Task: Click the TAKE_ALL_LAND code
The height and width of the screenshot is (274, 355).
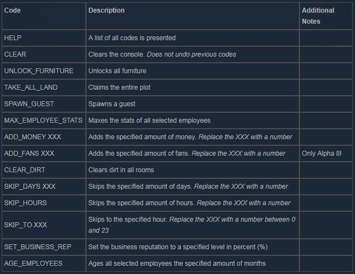Action: [31, 87]
